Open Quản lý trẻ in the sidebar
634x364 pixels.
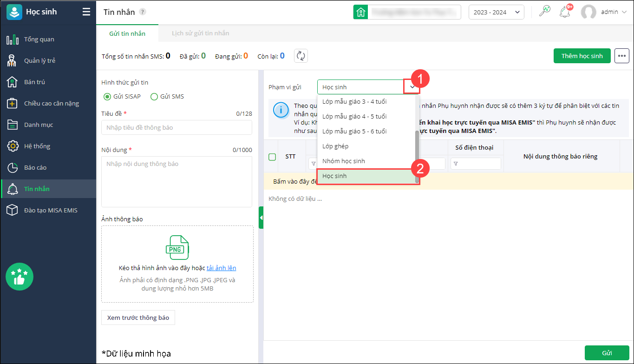(x=48, y=61)
